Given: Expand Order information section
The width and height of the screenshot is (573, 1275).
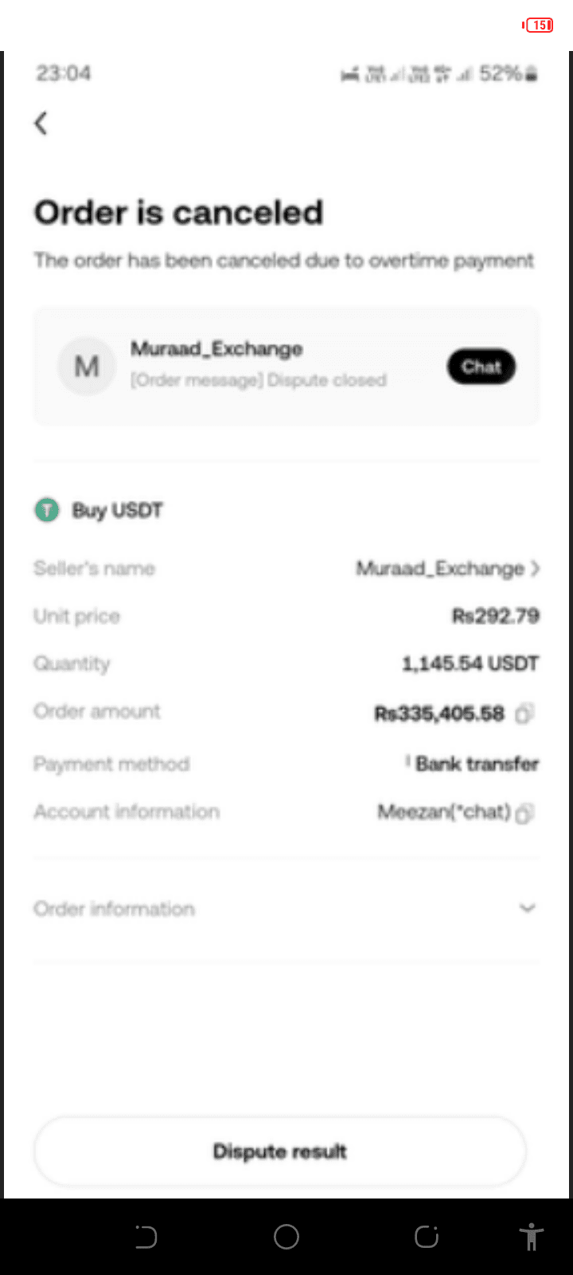Looking at the screenshot, I should [x=526, y=908].
